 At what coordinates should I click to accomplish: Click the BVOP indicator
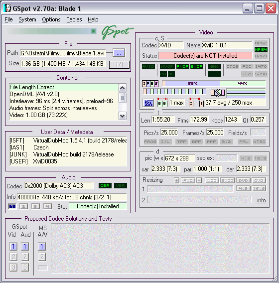pos(196,67)
